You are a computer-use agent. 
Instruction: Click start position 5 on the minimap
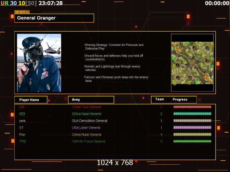(x=207, y=48)
